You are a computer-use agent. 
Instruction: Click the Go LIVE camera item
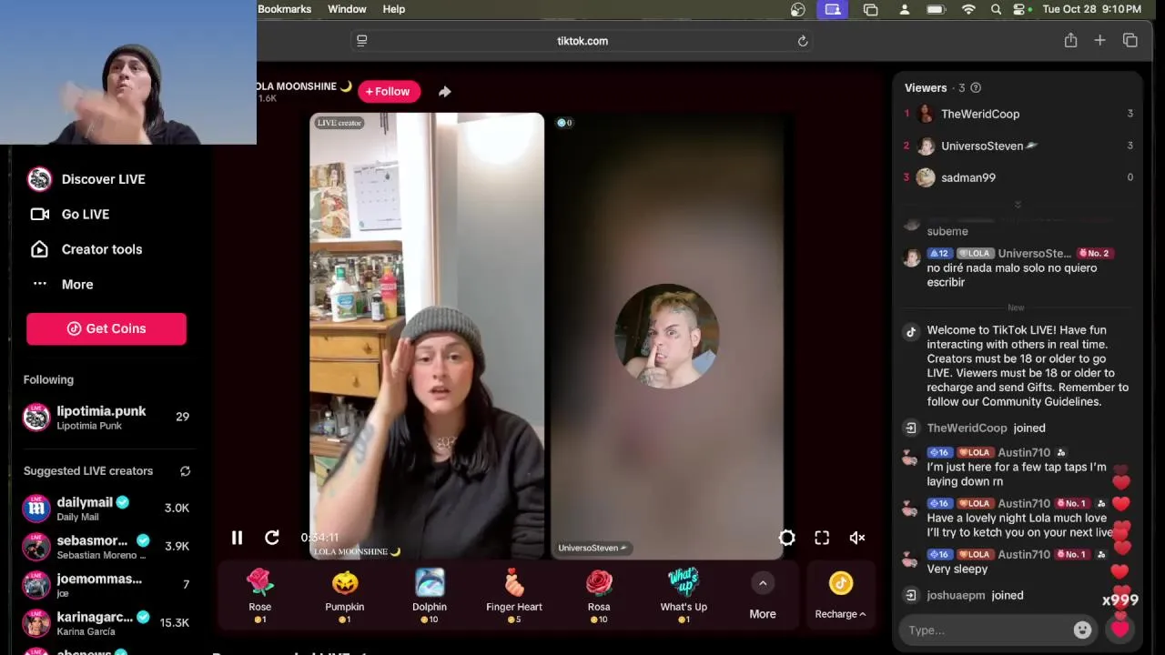tap(69, 214)
